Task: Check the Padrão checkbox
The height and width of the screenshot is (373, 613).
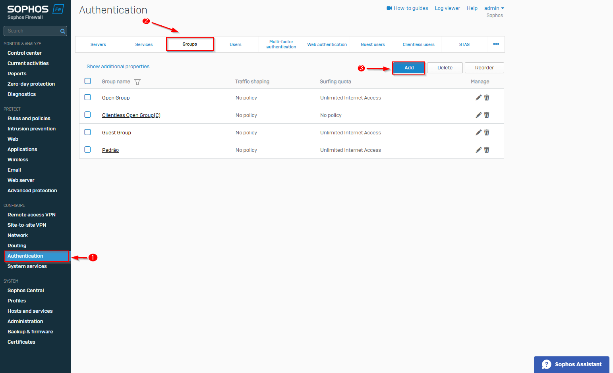Action: coord(88,149)
